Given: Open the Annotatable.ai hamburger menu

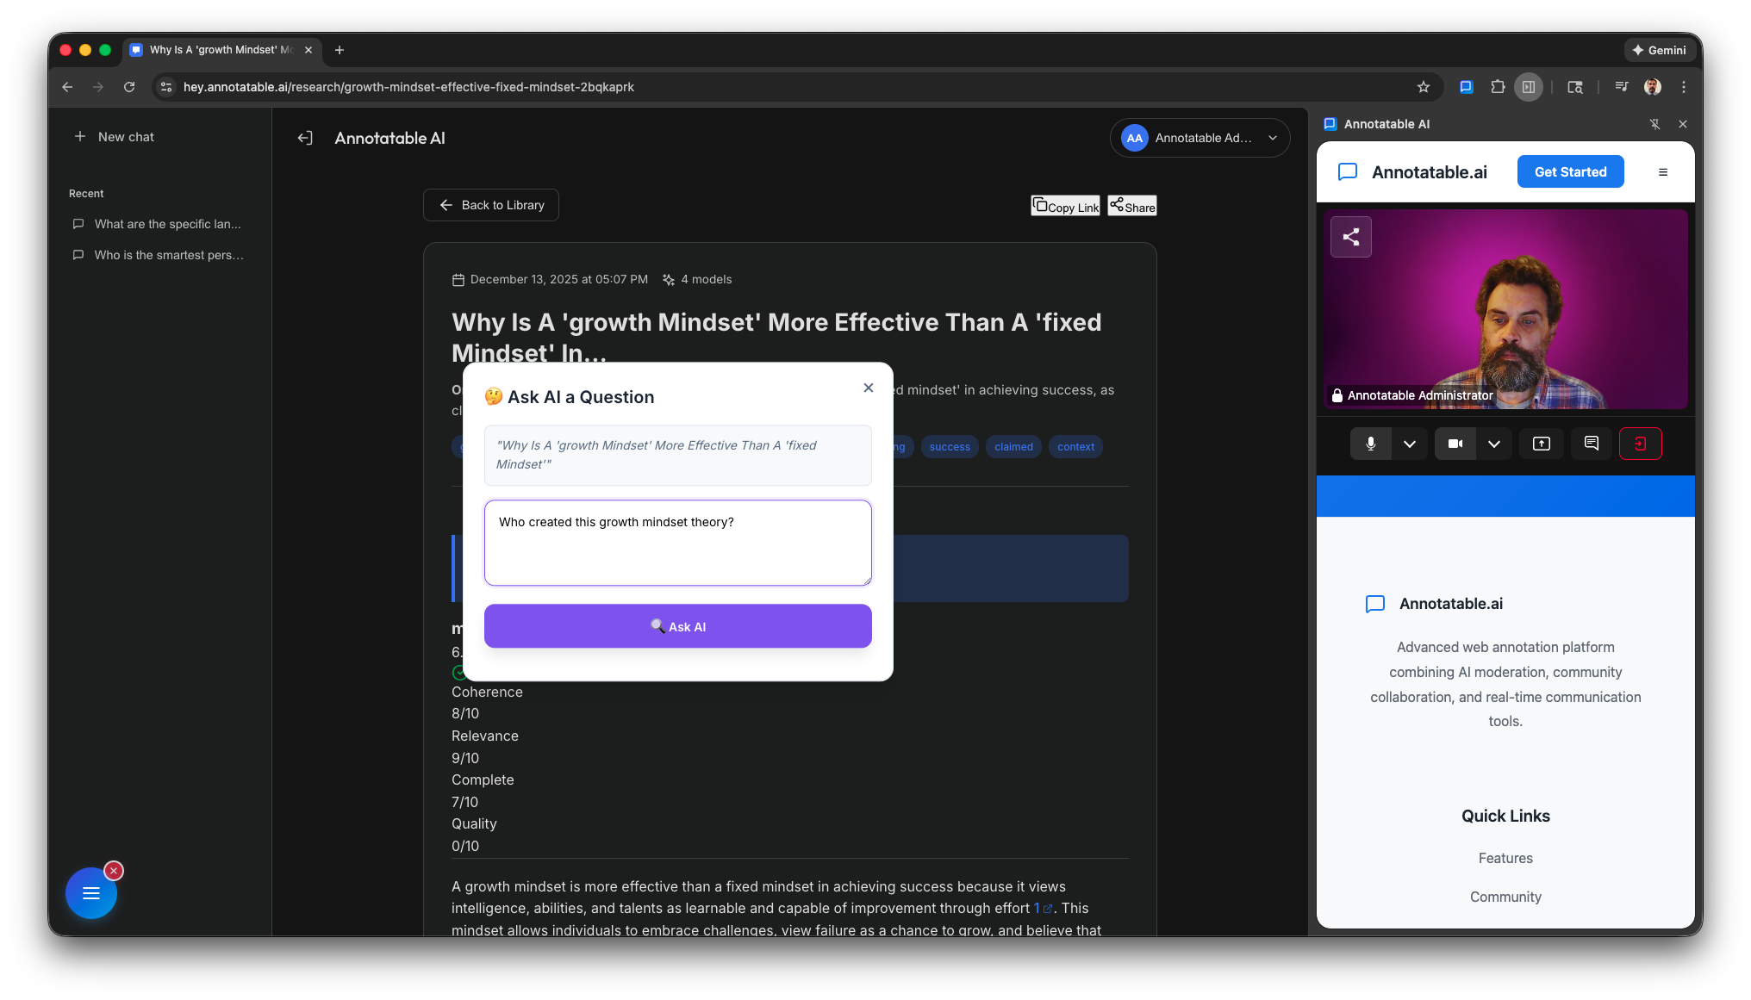Looking at the screenshot, I should tap(1662, 171).
